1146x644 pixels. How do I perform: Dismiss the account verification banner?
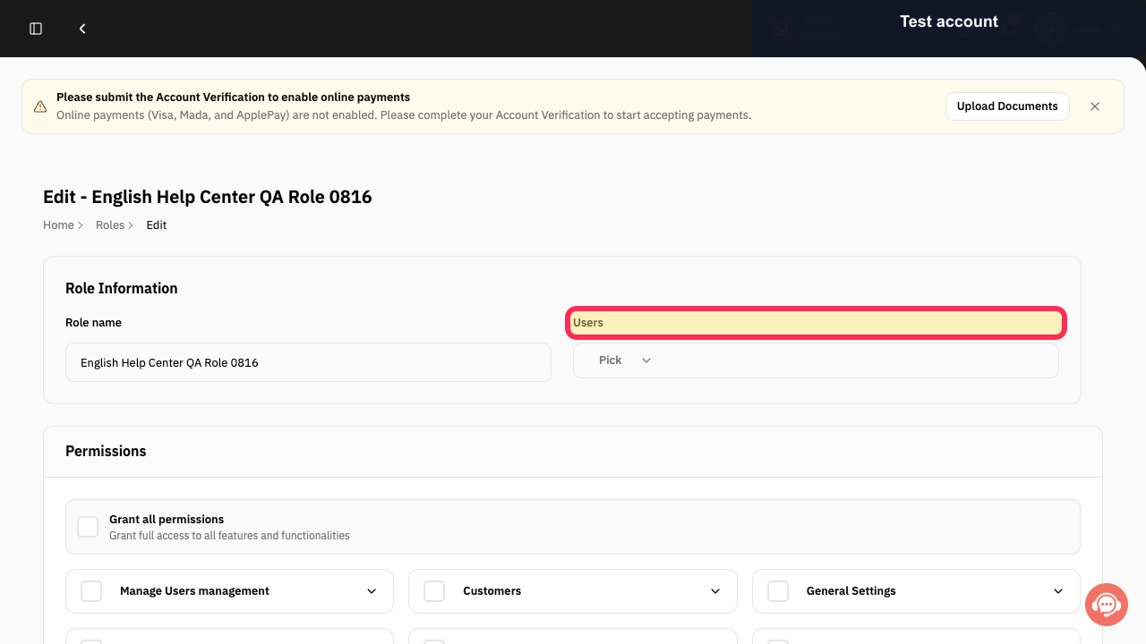[1095, 106]
